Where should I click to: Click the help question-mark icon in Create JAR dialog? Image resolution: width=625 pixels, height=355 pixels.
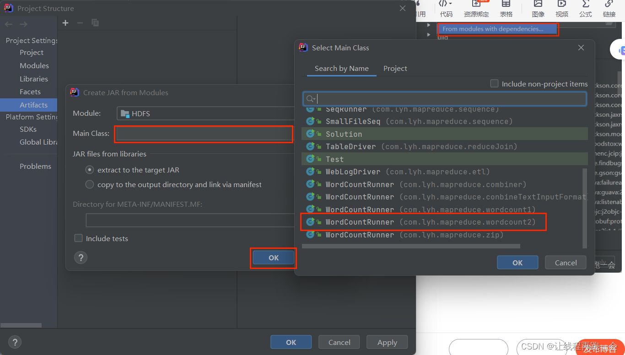[x=81, y=257]
